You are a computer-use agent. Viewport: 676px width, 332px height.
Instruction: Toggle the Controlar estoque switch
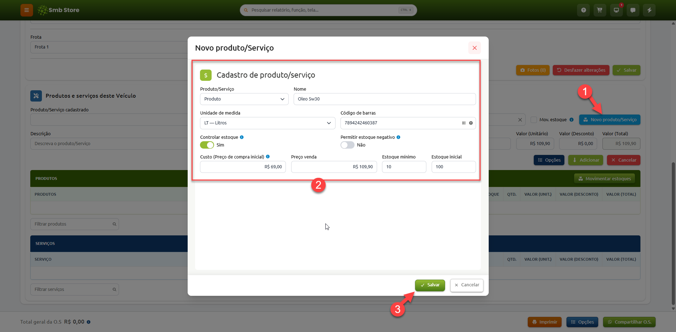(207, 145)
